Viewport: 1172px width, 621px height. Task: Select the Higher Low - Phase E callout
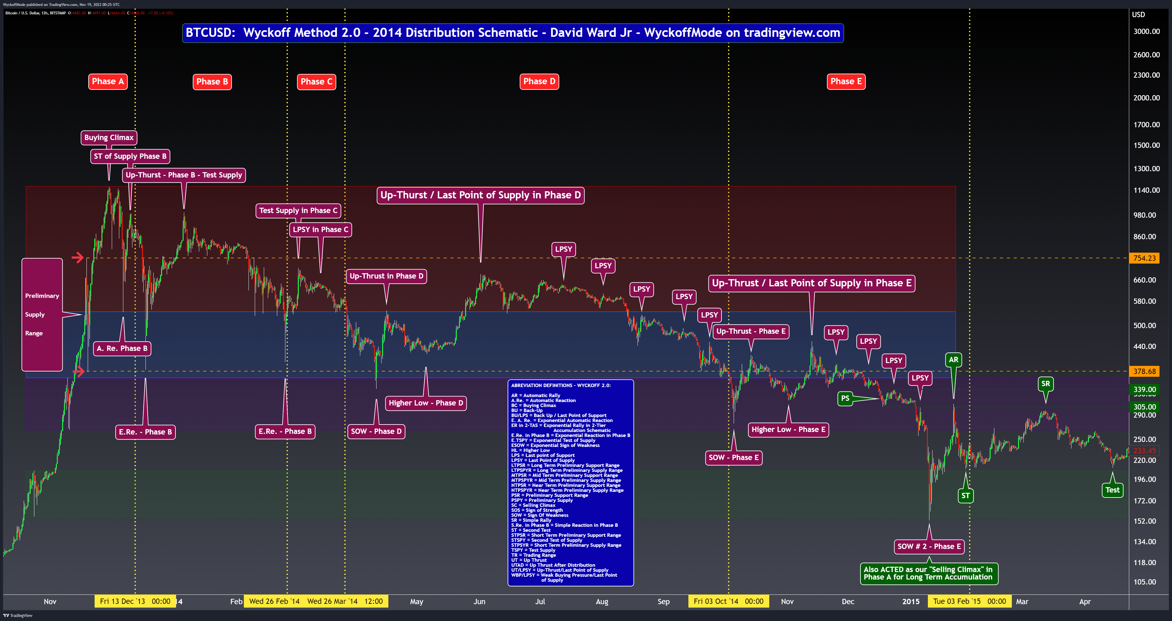[788, 429]
